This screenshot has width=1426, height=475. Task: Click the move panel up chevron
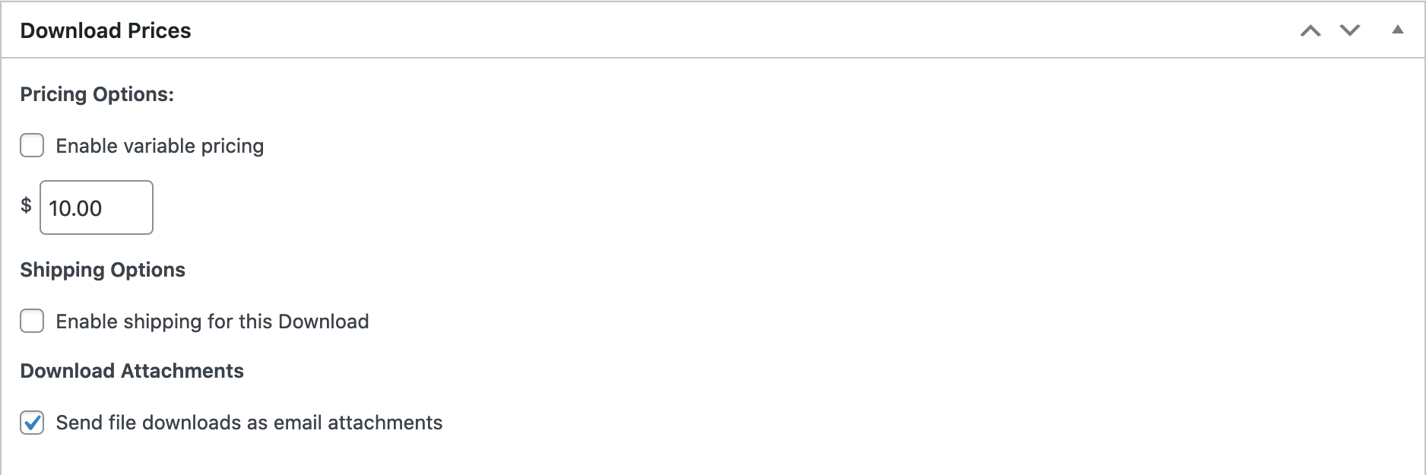point(1310,30)
